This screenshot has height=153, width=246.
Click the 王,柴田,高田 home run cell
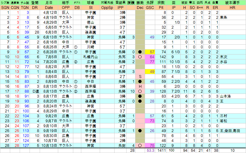(232, 131)
